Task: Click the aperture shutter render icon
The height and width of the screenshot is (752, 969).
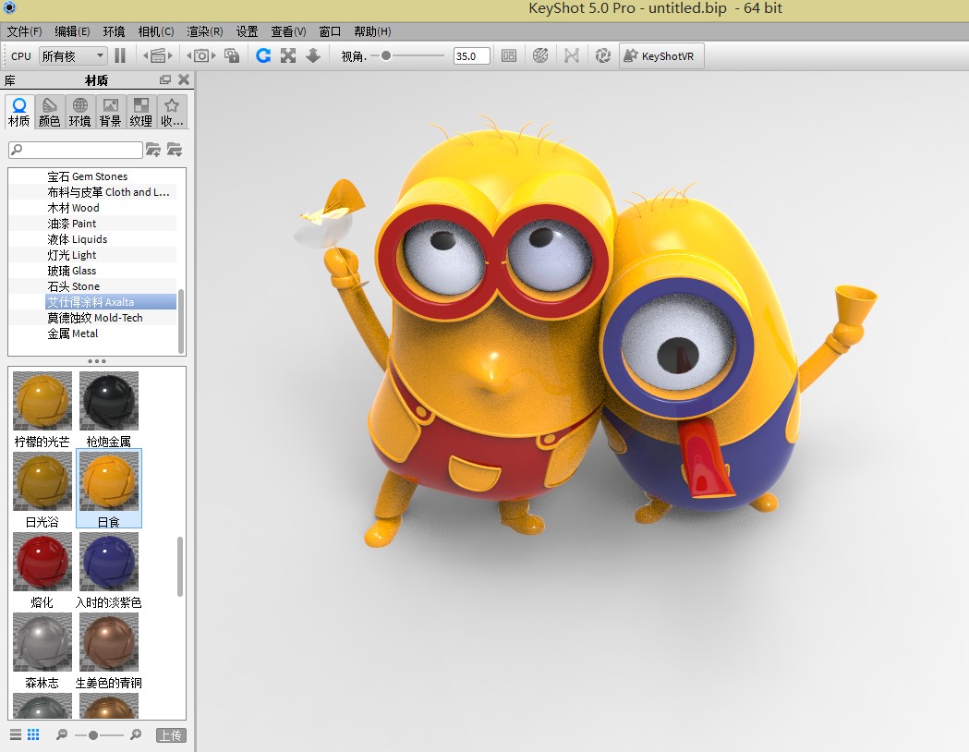Action: point(602,56)
